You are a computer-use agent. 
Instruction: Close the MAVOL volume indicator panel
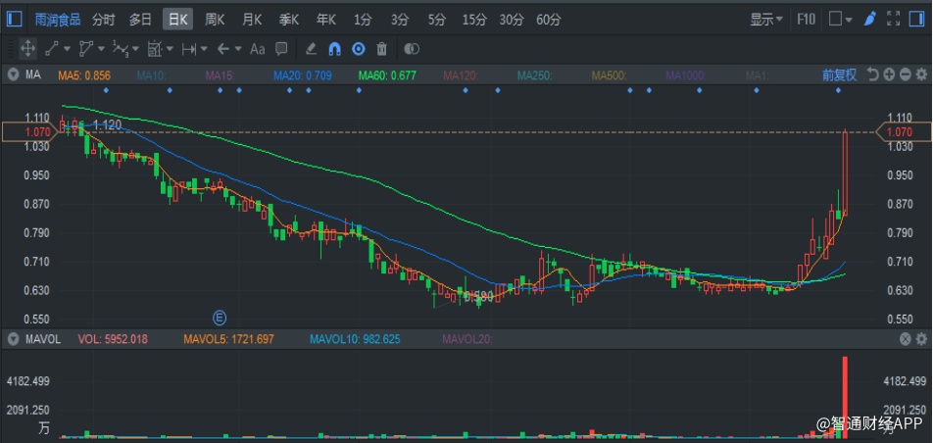(906, 339)
